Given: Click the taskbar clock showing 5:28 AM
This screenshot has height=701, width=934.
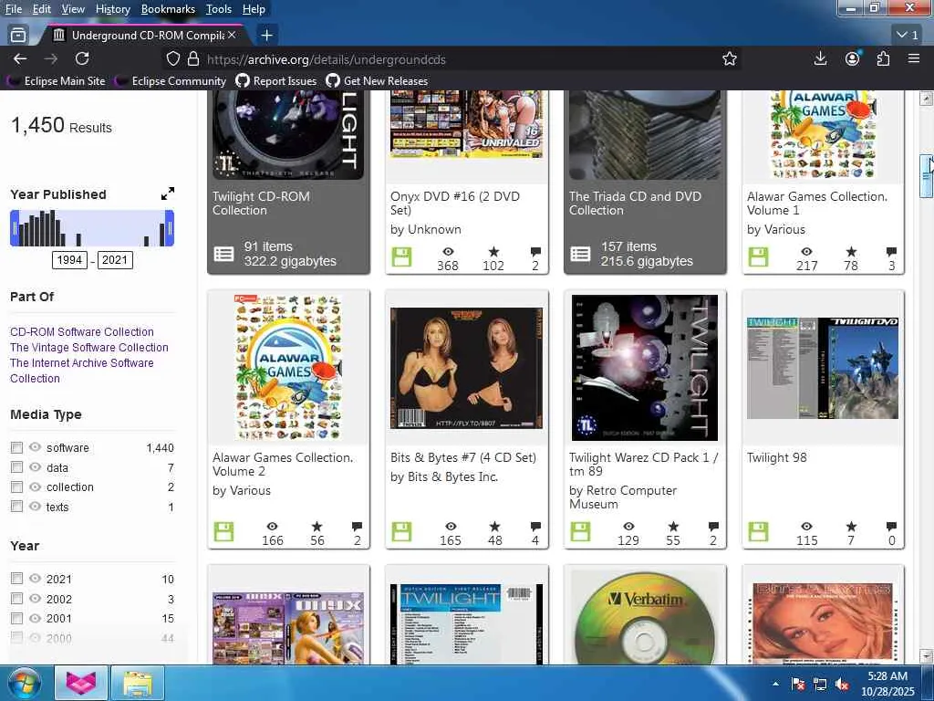Looking at the screenshot, I should pyautogui.click(x=887, y=684).
